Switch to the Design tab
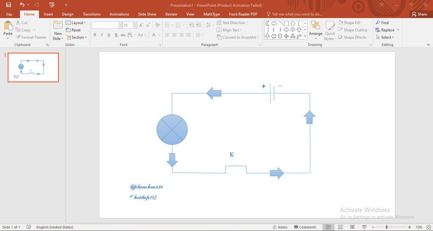Image resolution: width=433 pixels, height=231 pixels. (68, 14)
